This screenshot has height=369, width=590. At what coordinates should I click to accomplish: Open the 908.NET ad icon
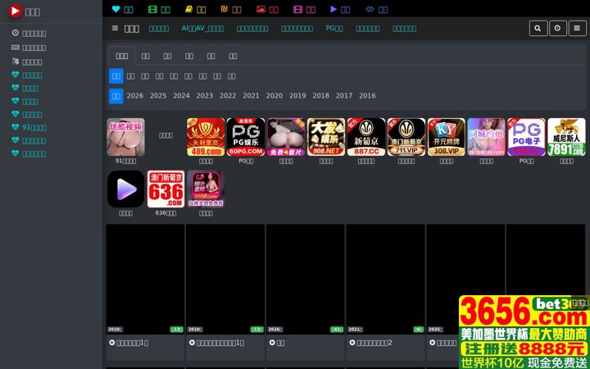(326, 137)
